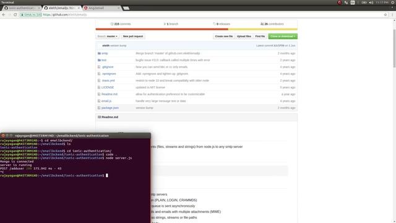Click the terminal prompt cursor line

(54, 175)
